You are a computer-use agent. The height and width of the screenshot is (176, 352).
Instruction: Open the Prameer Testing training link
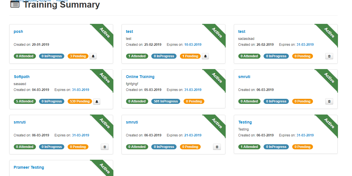click(x=29, y=167)
